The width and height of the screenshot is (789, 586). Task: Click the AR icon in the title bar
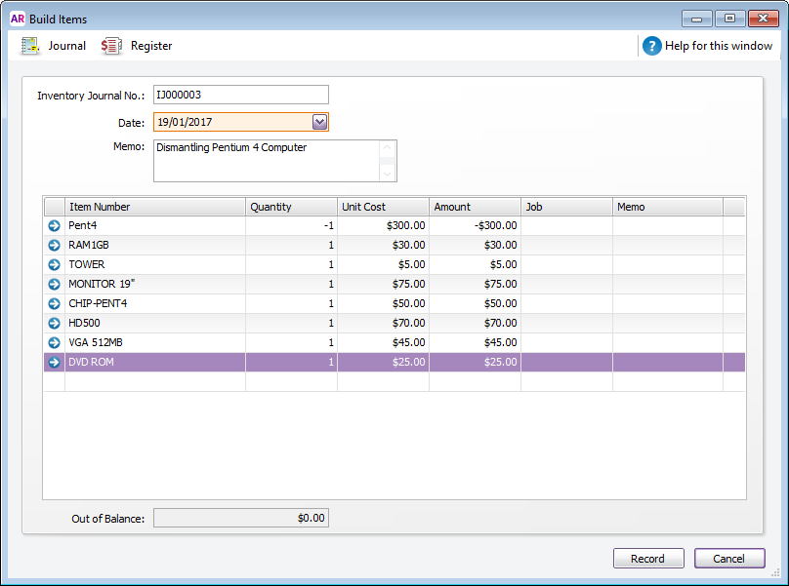[x=17, y=18]
